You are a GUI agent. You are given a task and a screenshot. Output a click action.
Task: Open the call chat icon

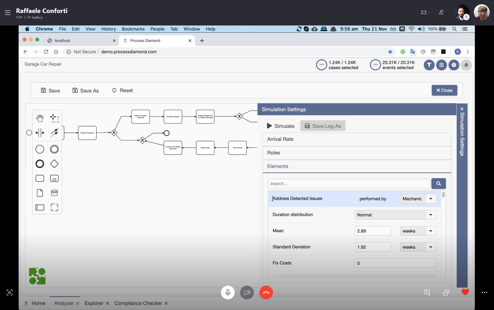pyautogui.click(x=427, y=292)
